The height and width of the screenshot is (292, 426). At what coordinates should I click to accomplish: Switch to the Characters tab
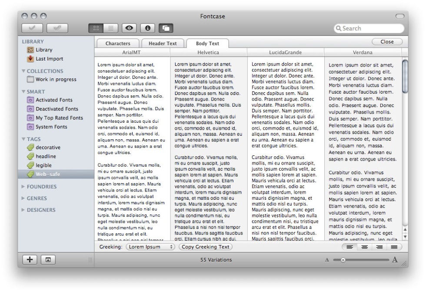click(118, 44)
